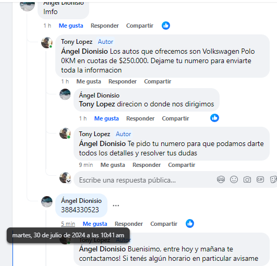The width and height of the screenshot is (277, 266).
Task: Click Compartir under the 'direcion o donde' reply
Action: click(175, 118)
